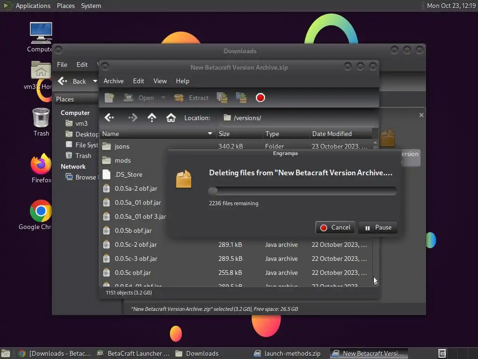Launch Firefox from the desktop
Screen dimensions: 478x359
(41, 168)
